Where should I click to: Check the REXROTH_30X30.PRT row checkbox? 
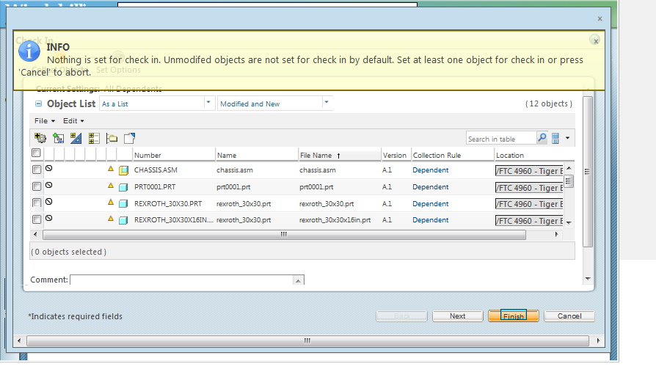point(37,203)
